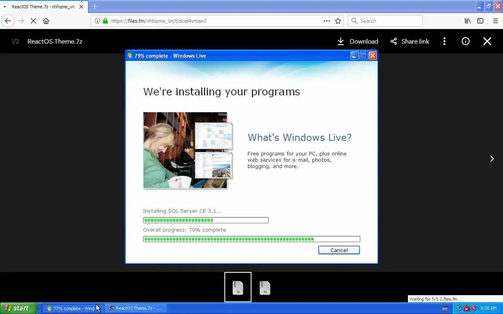Open the browser hamburger menu
The height and width of the screenshot is (314, 503).
point(496,21)
